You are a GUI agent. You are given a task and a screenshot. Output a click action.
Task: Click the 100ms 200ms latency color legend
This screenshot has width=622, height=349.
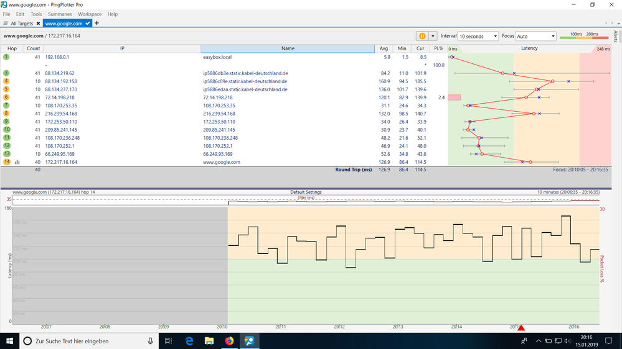tap(584, 35)
